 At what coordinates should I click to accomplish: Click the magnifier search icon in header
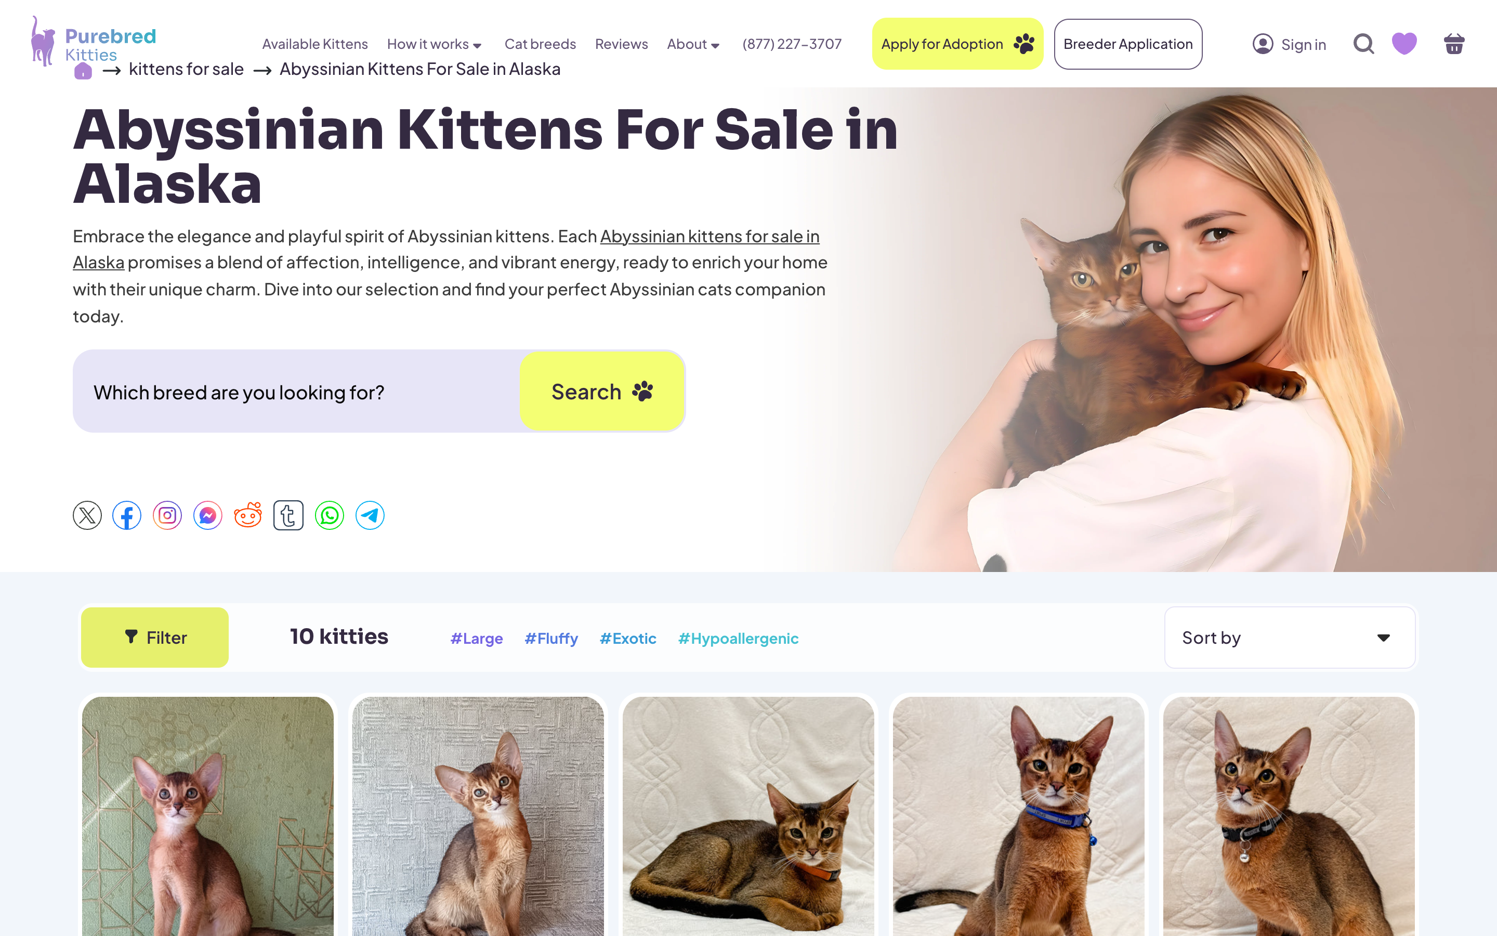coord(1363,44)
